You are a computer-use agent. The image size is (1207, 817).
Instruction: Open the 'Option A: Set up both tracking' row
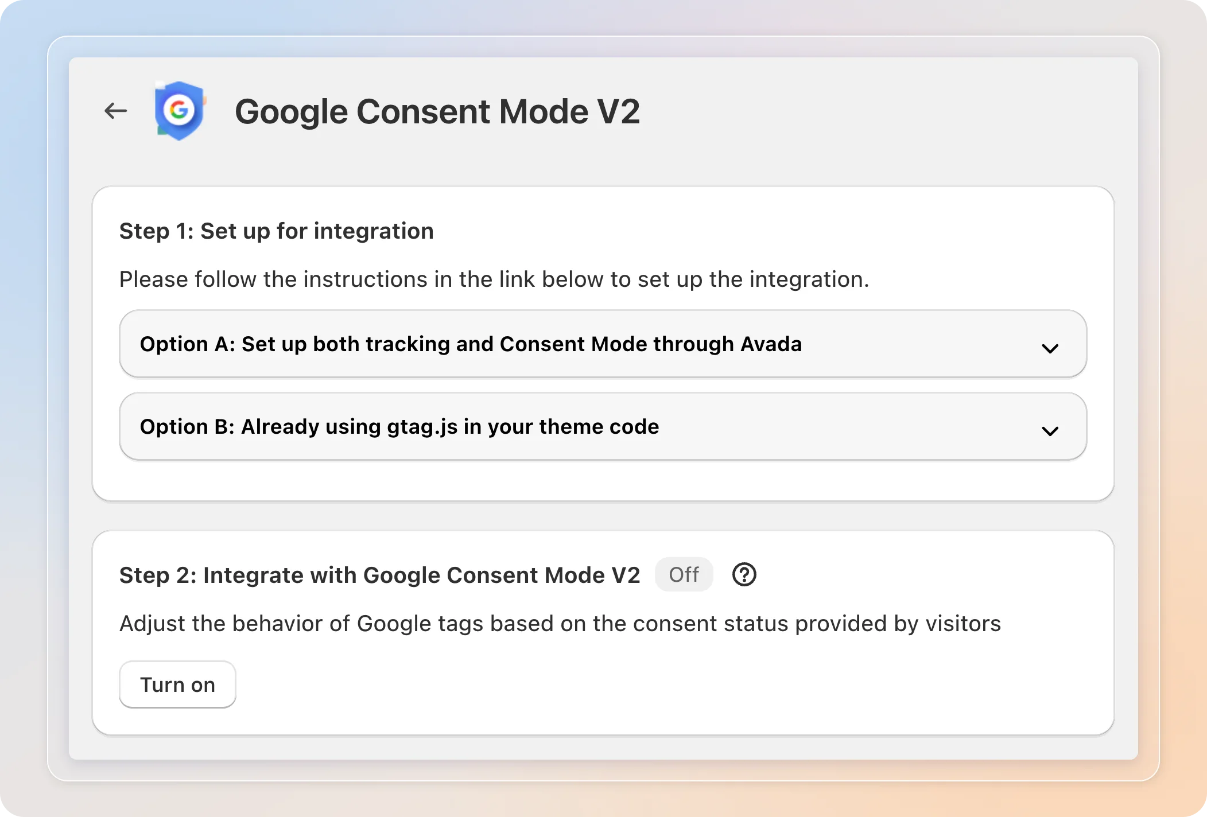(x=603, y=344)
